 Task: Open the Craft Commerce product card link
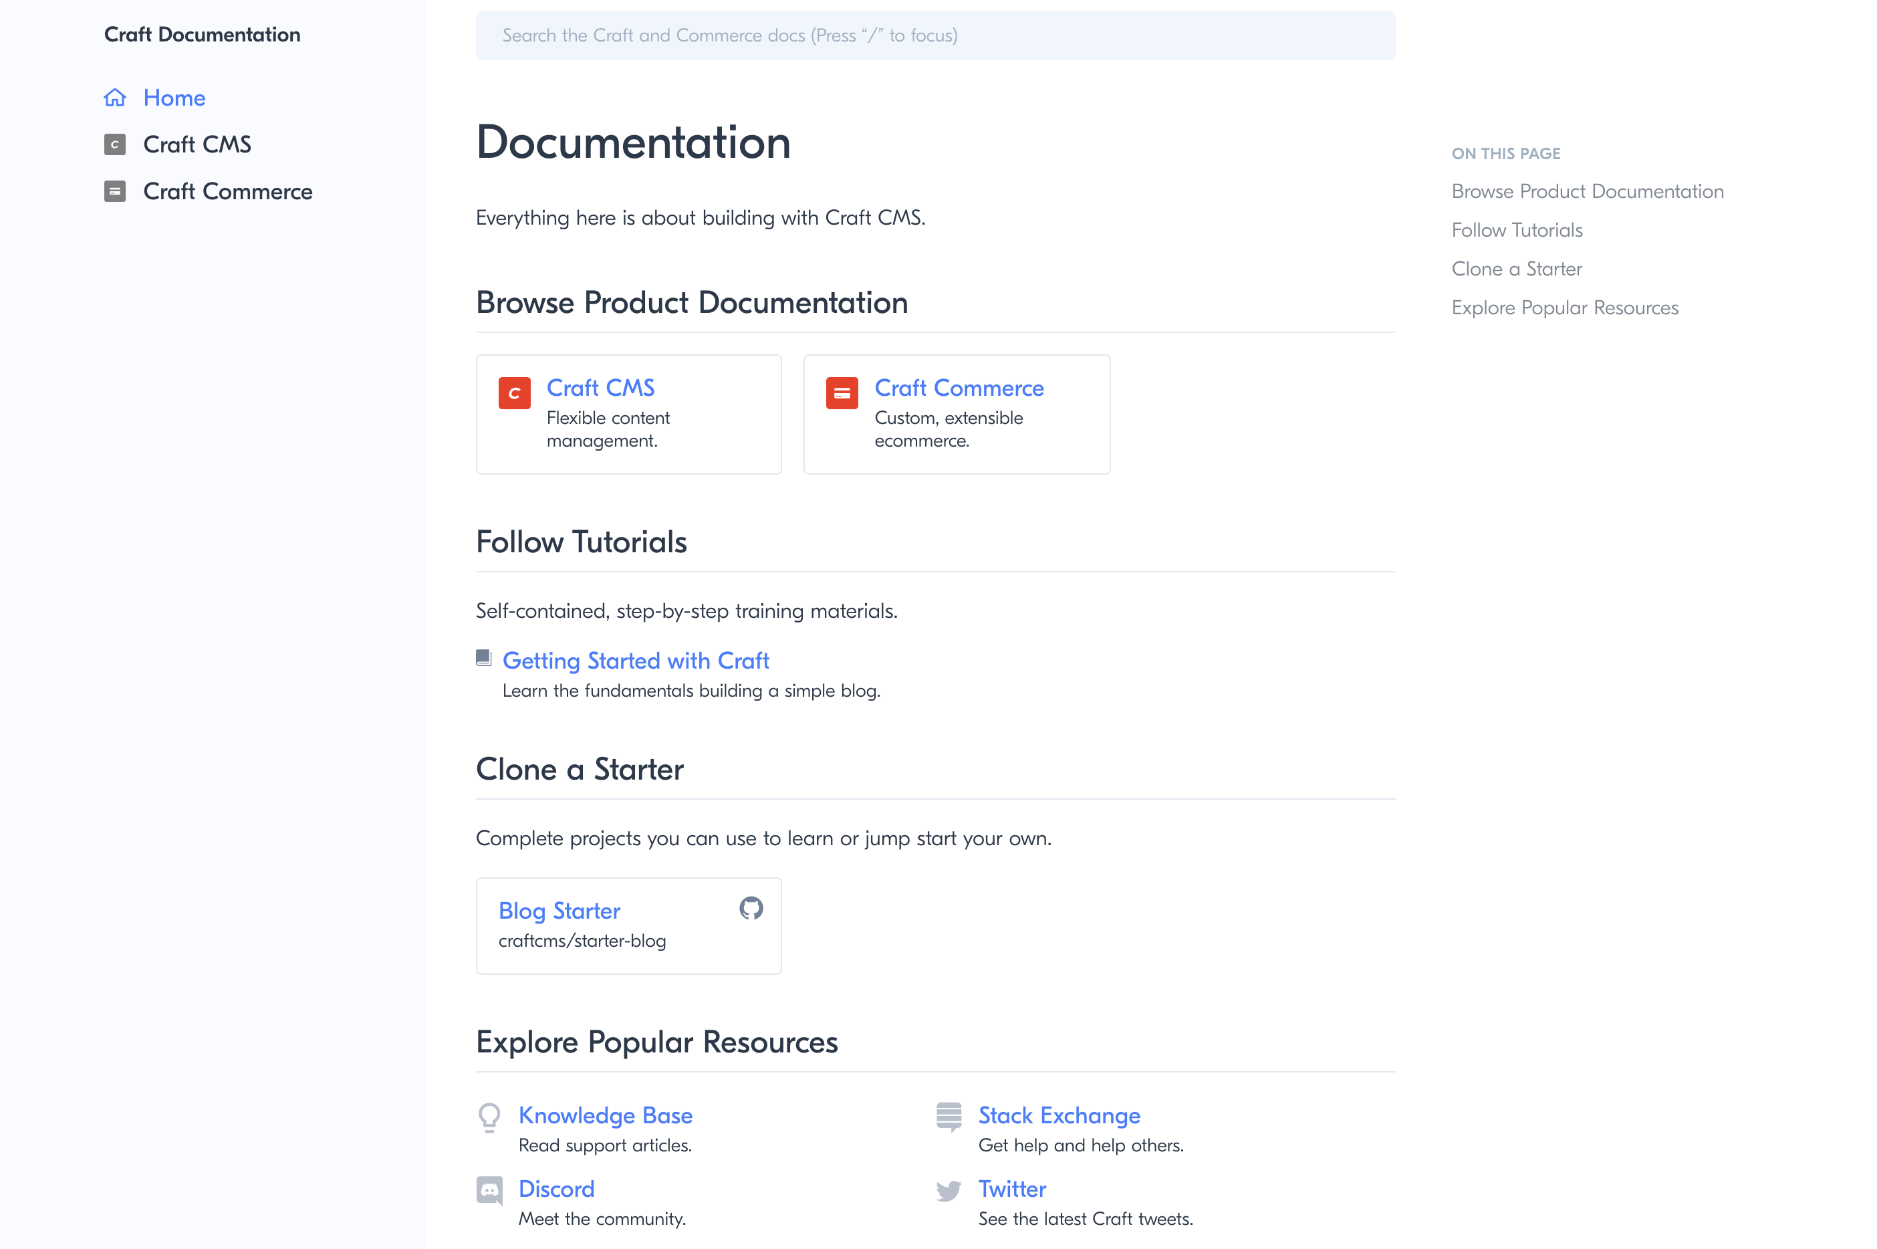coord(959,388)
